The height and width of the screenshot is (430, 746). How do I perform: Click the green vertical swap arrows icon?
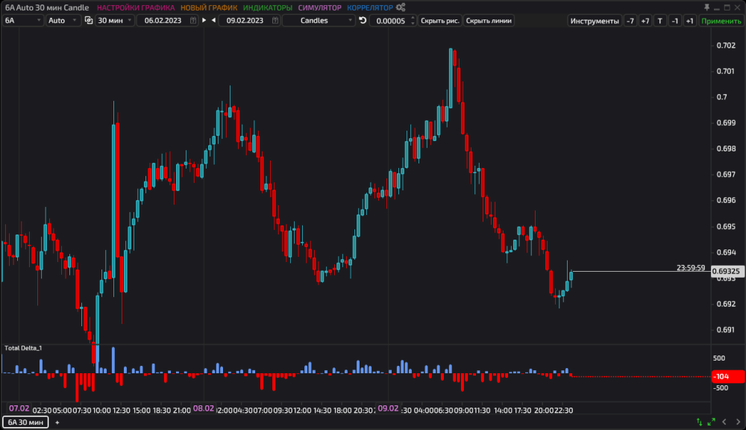pyautogui.click(x=699, y=422)
